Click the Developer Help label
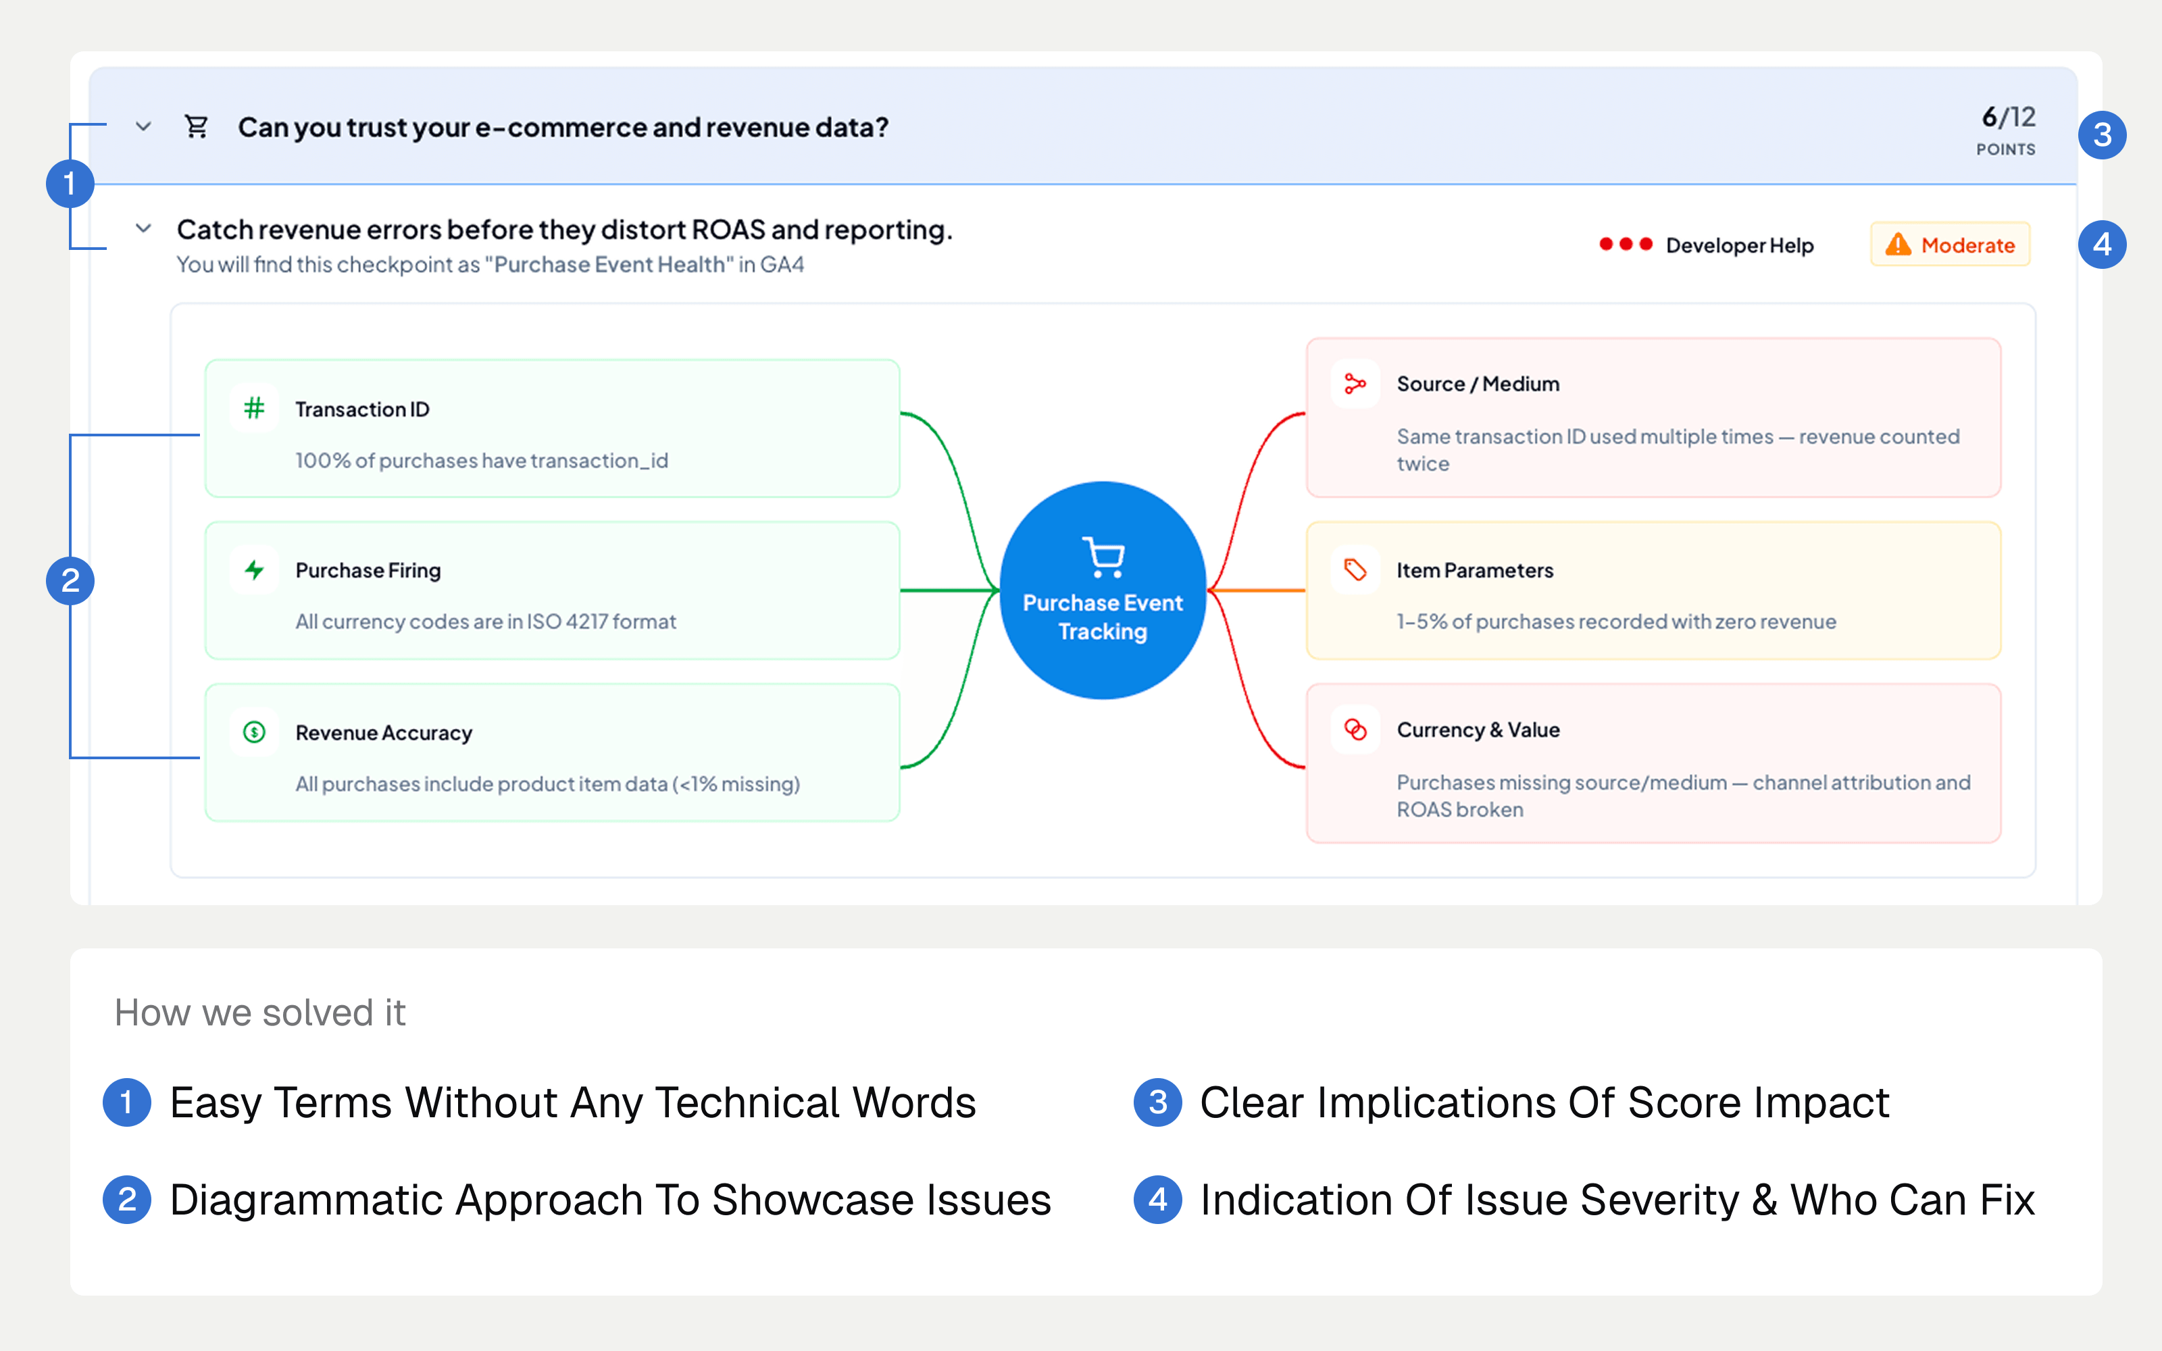Image resolution: width=2162 pixels, height=1351 pixels. click(1740, 245)
